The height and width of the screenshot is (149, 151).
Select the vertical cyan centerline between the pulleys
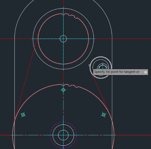pyautogui.click(x=63, y=76)
